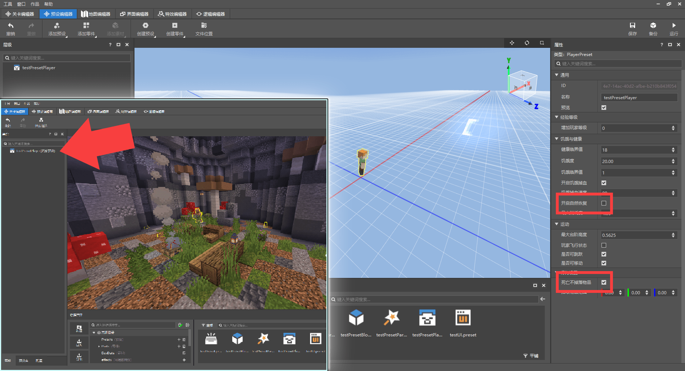This screenshot has width=685, height=371.
Task: Switch to the 地图编辑器 tab
Action: (96, 14)
